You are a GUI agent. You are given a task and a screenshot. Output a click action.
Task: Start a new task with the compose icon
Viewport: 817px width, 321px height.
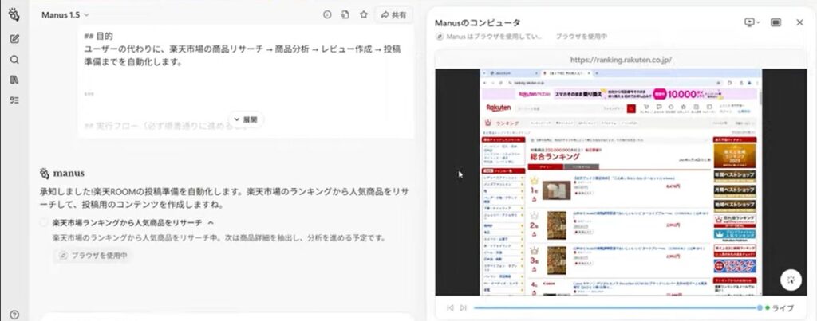click(14, 38)
